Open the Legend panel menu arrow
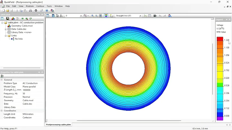This screenshot has width=232, height=130. [x=227, y=20]
